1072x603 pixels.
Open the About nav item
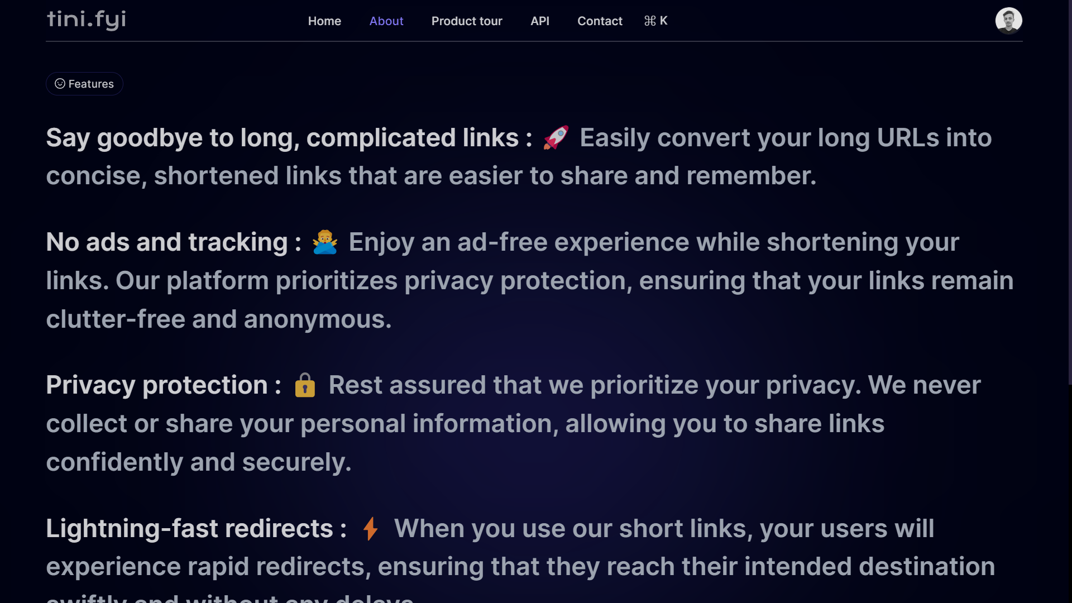[386, 21]
